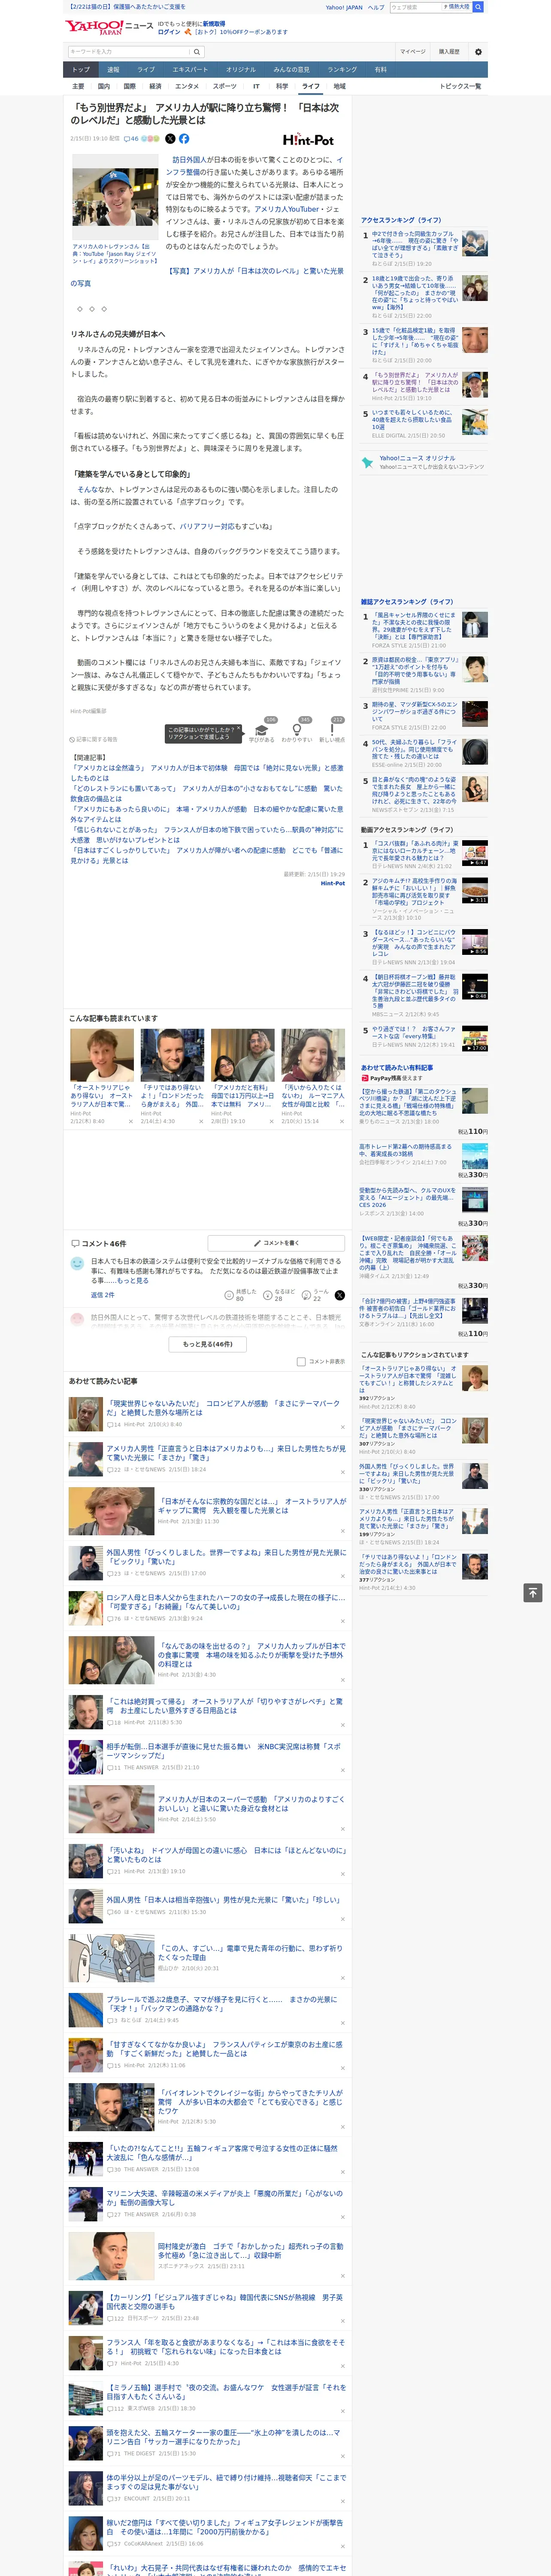Image resolution: width=551 pixels, height=2576 pixels.
Task: Select the トップ navigation tab
Action: [81, 70]
